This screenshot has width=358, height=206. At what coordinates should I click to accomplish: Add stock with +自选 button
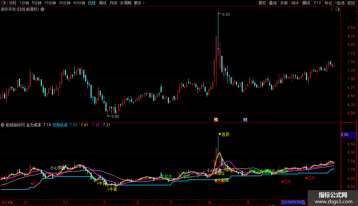(340, 3)
